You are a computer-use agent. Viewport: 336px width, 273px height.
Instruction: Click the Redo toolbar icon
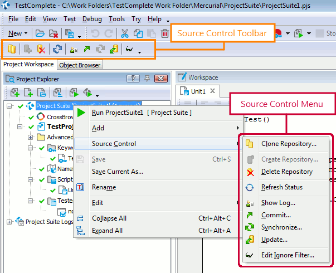(109, 33)
